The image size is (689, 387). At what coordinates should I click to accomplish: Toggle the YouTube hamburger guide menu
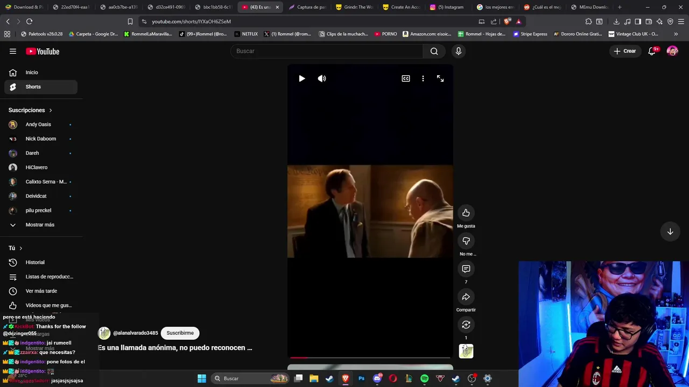click(13, 52)
